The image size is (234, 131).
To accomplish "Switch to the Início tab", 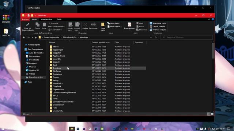I will coord(34,19).
